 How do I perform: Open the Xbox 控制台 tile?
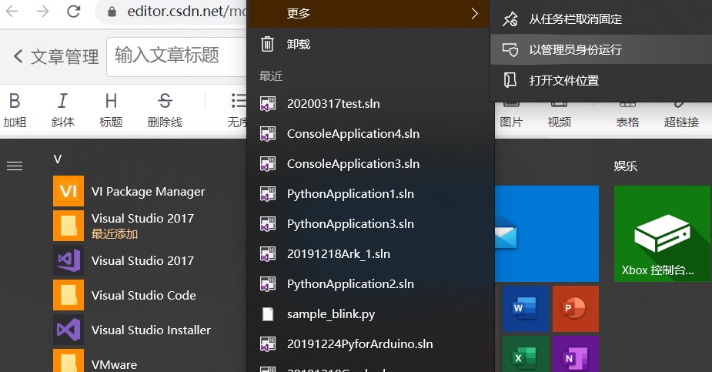tap(662, 233)
